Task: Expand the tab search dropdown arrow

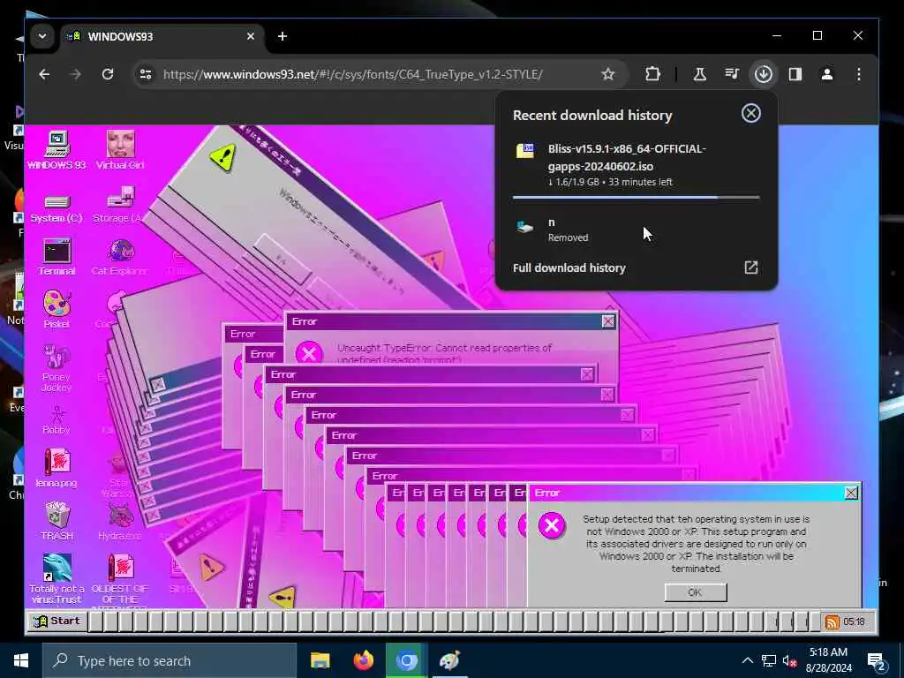Action: coord(42,36)
